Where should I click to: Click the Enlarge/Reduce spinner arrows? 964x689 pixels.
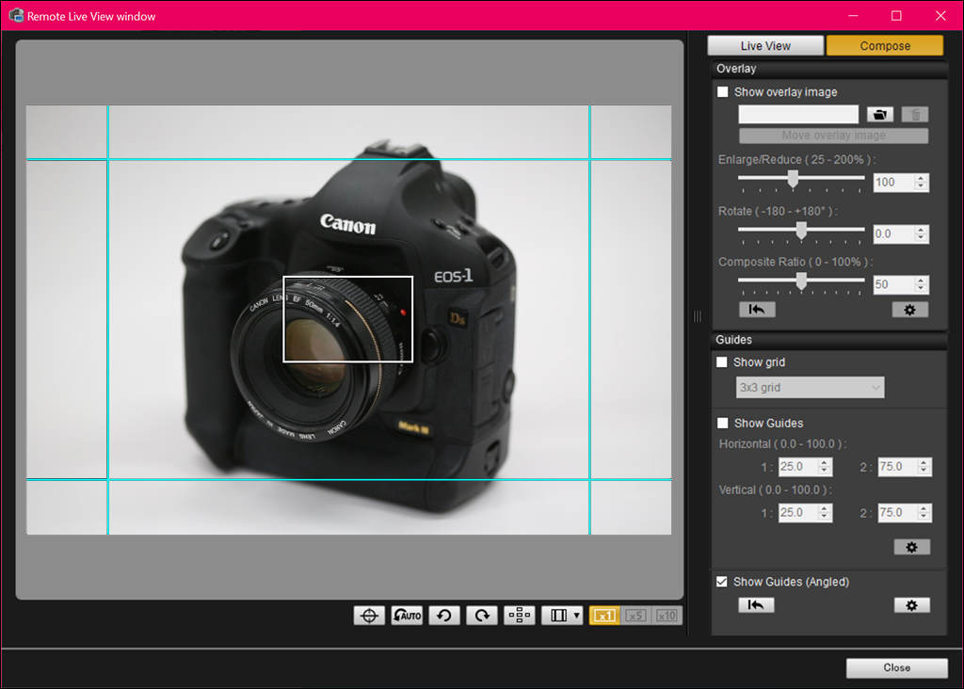pos(921,182)
